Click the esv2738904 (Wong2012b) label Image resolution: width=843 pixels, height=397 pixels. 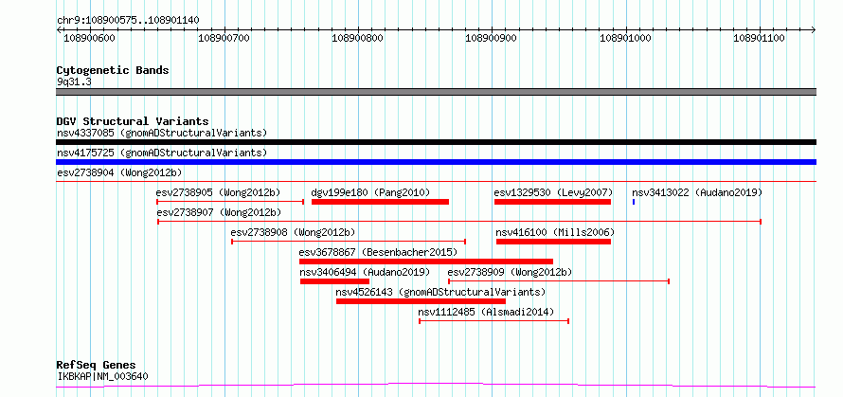[119, 172]
